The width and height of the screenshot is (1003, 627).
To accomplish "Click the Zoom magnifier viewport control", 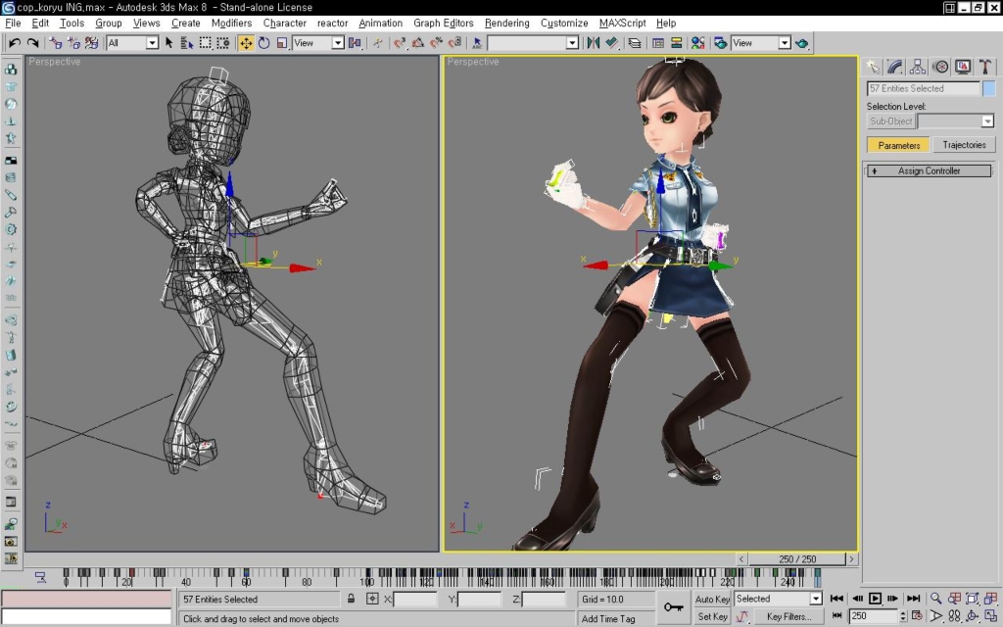I will point(935,599).
